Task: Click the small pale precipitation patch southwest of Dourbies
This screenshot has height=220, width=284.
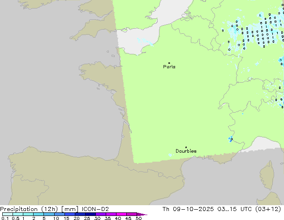Action: tap(170, 155)
